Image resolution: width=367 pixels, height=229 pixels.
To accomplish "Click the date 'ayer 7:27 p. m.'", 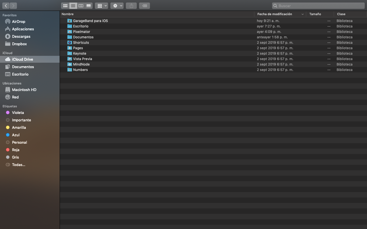I will pos(269,26).
